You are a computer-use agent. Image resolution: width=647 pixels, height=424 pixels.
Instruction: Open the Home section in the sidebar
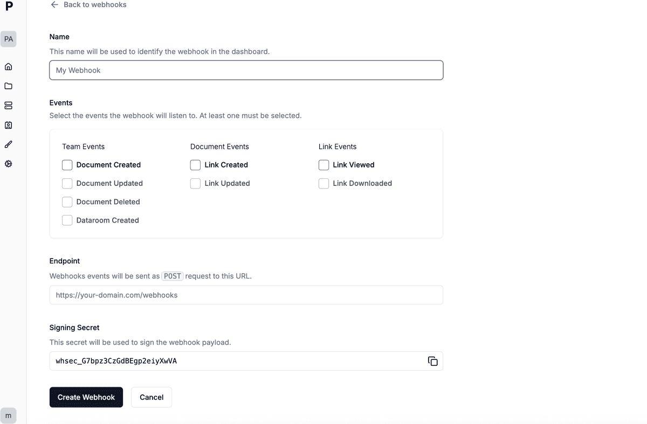(x=8, y=66)
